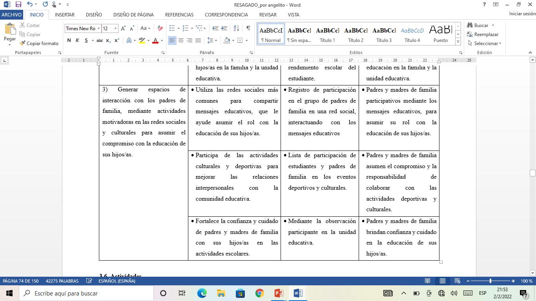Insert a bulleted list
The image size is (536, 301).
coord(172,28)
